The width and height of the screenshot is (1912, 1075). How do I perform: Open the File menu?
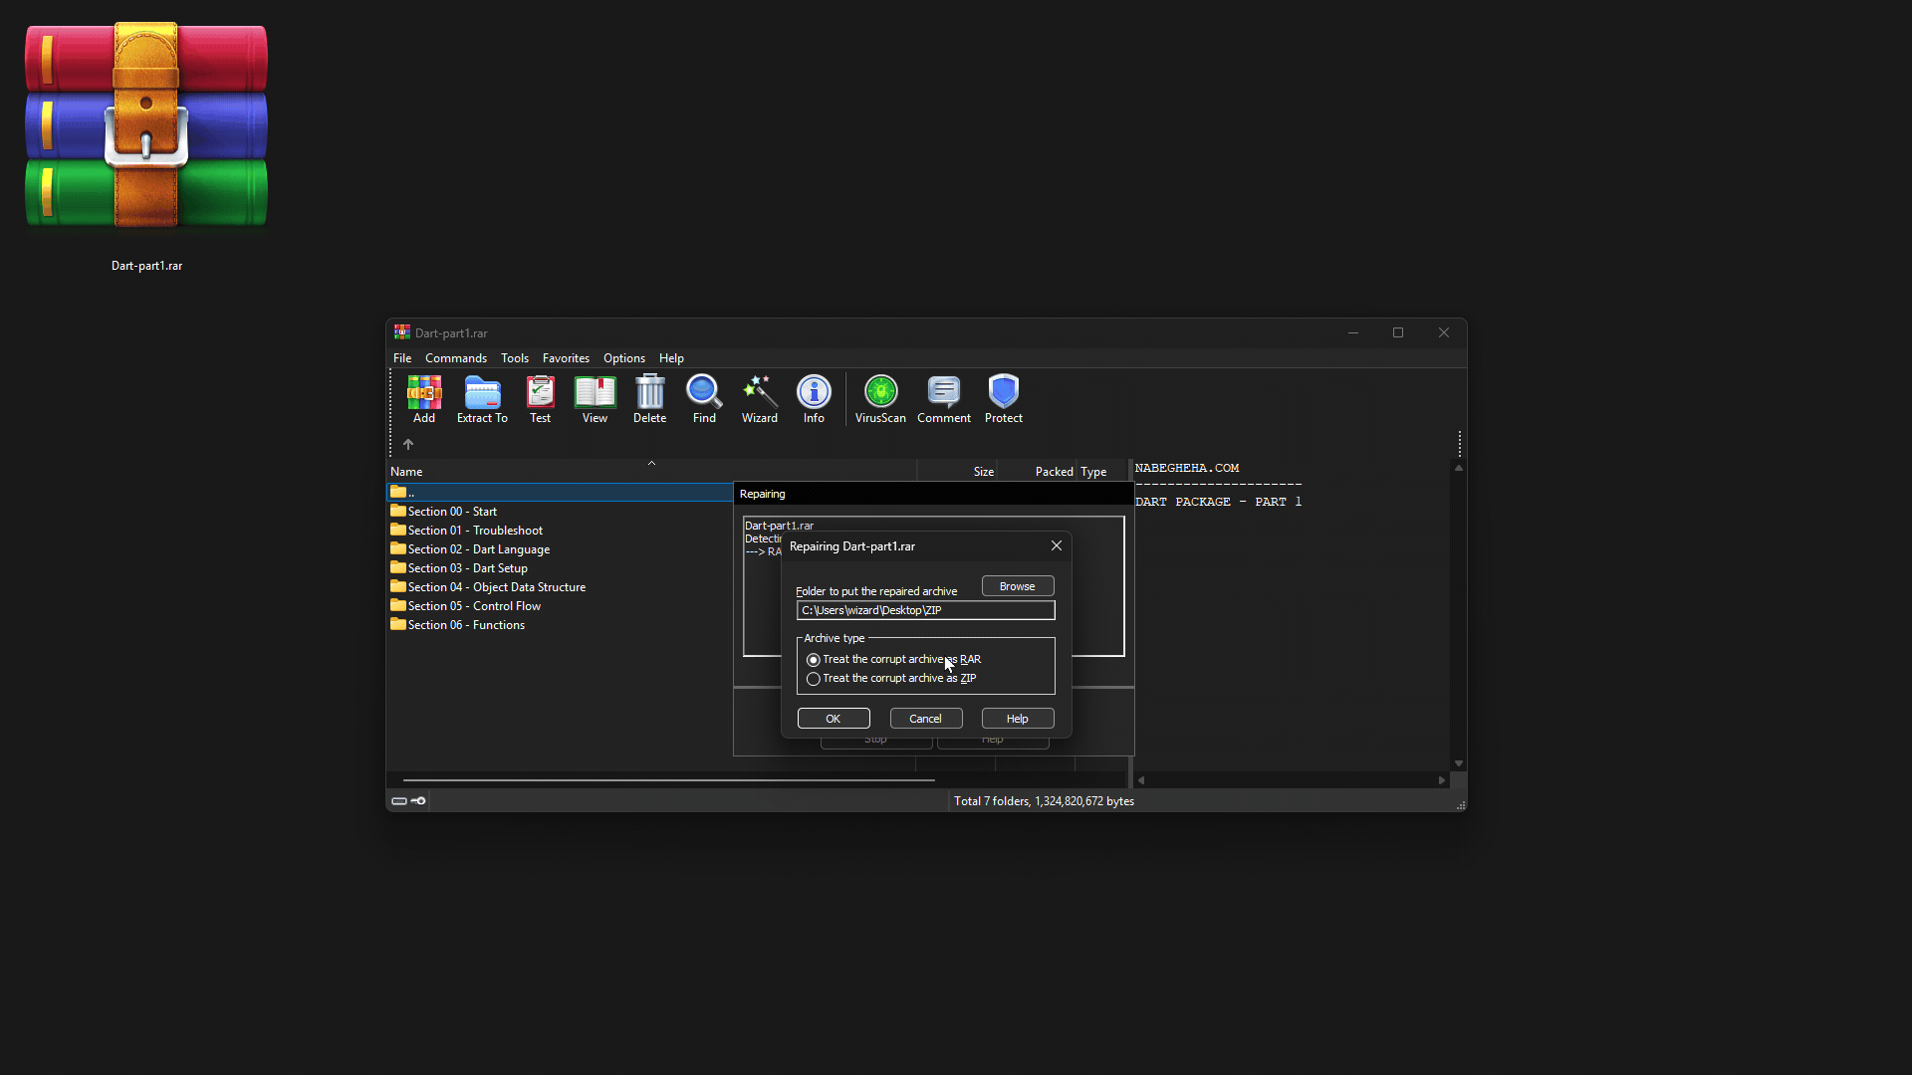[402, 358]
